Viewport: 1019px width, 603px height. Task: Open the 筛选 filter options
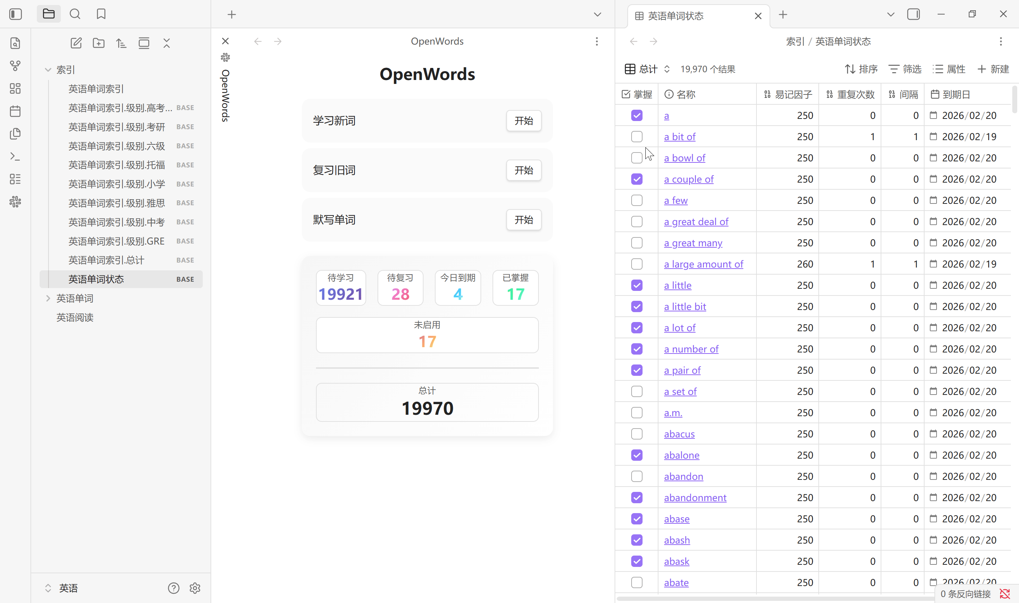click(x=905, y=69)
